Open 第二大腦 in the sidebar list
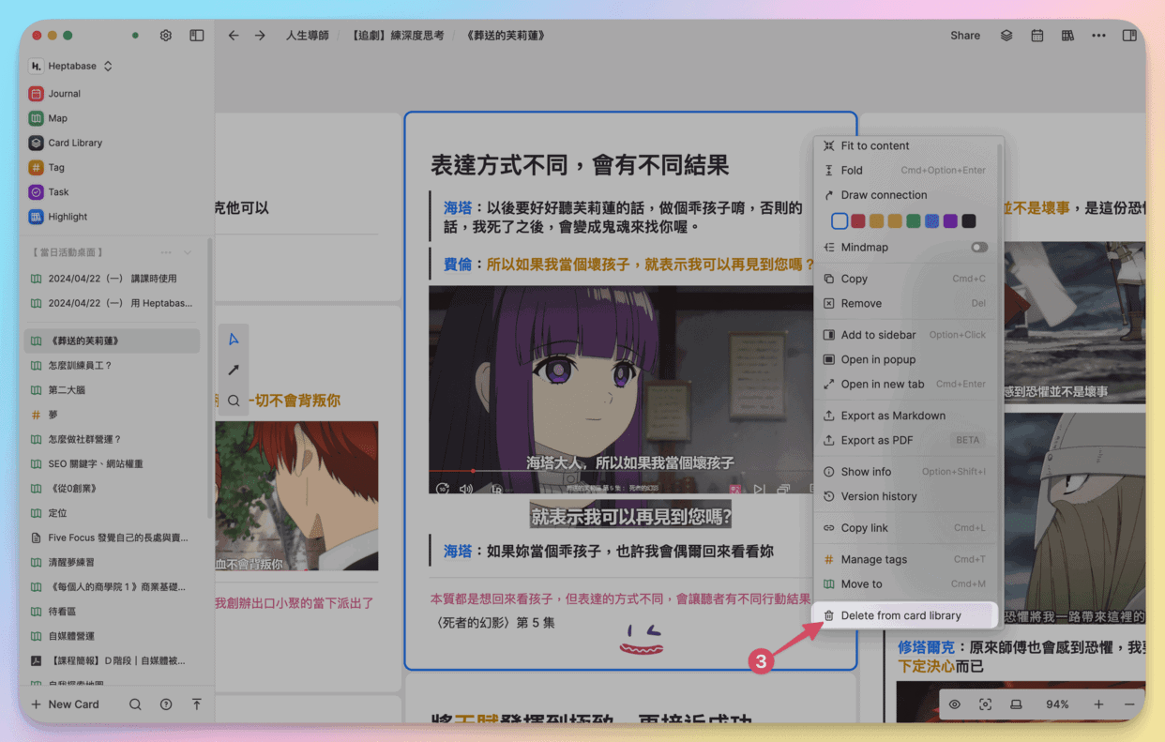This screenshot has height=742, width=1165. click(x=113, y=390)
